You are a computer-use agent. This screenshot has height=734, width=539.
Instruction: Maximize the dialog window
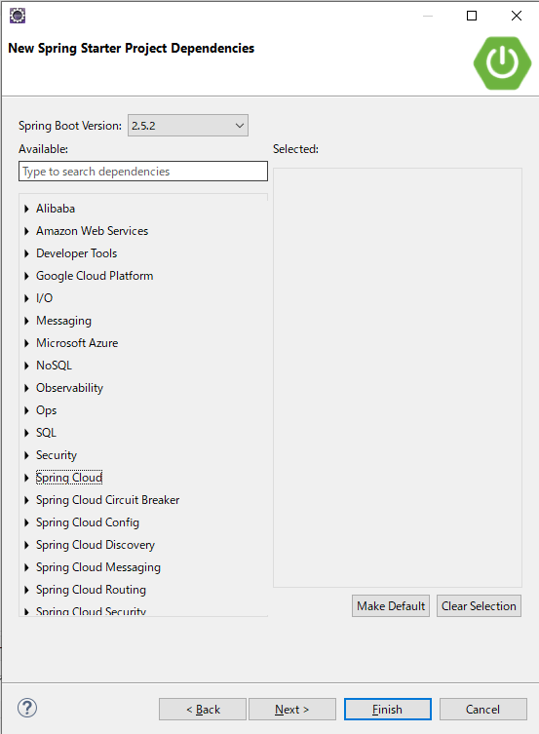[472, 16]
